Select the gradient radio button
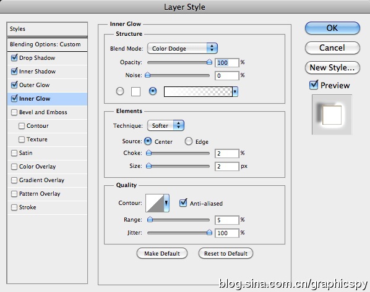The width and height of the screenshot is (370, 292). [x=153, y=91]
